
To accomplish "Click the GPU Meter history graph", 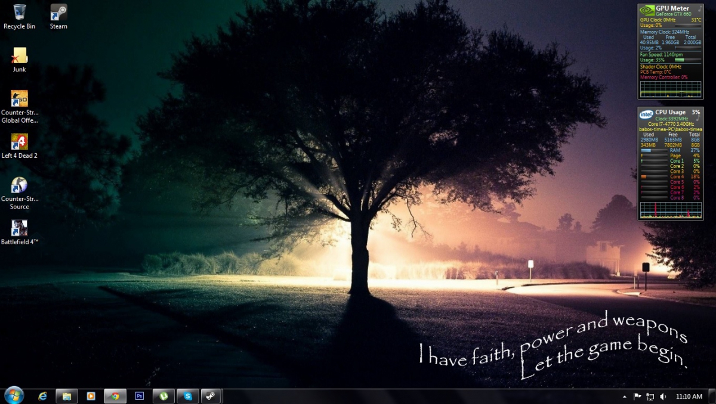I will (671, 89).
